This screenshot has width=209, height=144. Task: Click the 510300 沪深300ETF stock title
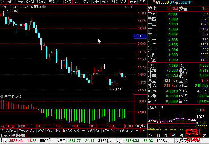pyautogui.click(x=174, y=2)
